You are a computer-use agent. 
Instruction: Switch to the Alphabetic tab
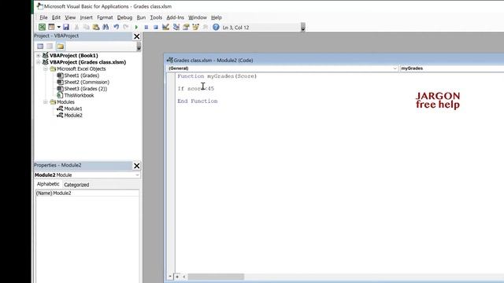[x=48, y=184]
